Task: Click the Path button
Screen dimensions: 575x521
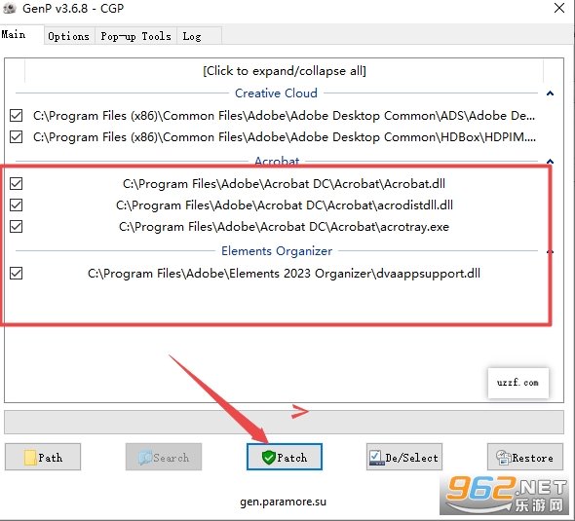Action: 43,457
